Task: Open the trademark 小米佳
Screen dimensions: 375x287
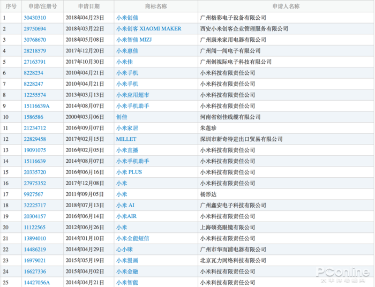Action: (124, 62)
